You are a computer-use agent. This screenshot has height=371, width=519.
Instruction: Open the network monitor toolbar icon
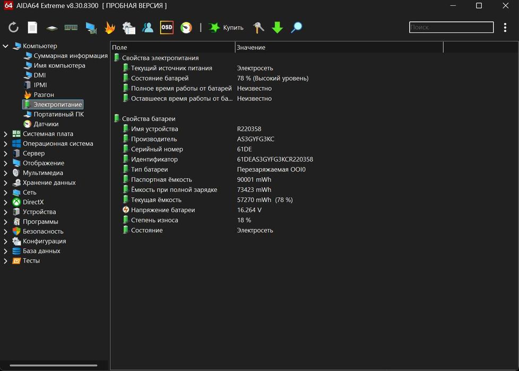pyautogui.click(x=91, y=28)
